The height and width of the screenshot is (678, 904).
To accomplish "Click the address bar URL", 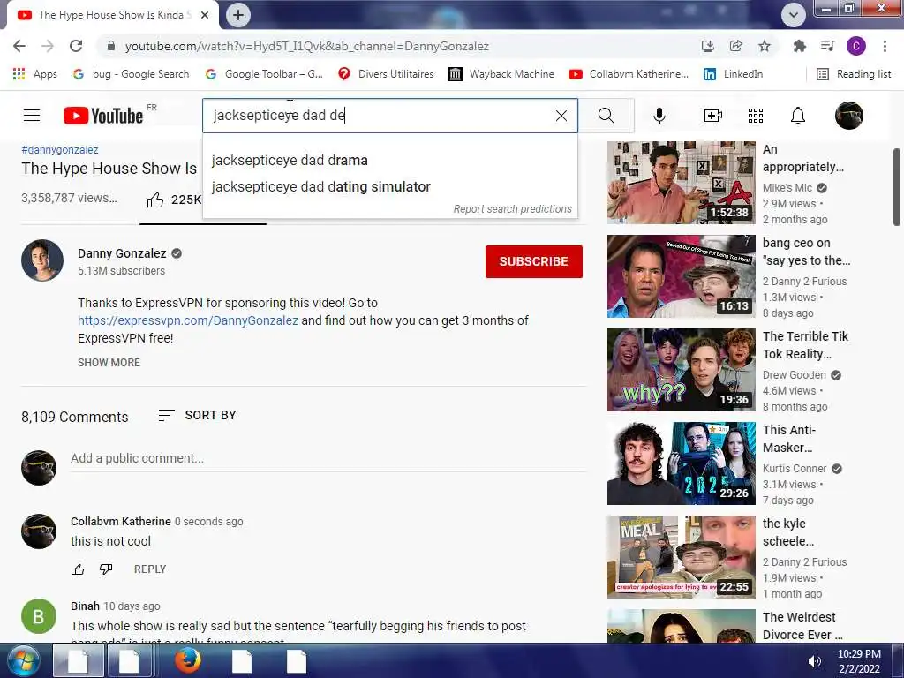I will (306, 46).
